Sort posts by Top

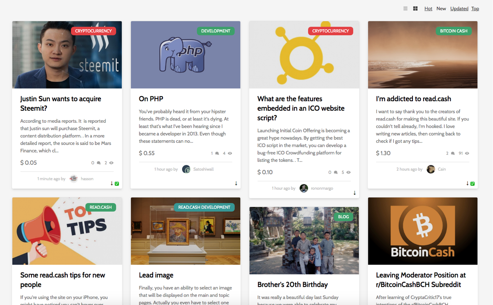475,9
